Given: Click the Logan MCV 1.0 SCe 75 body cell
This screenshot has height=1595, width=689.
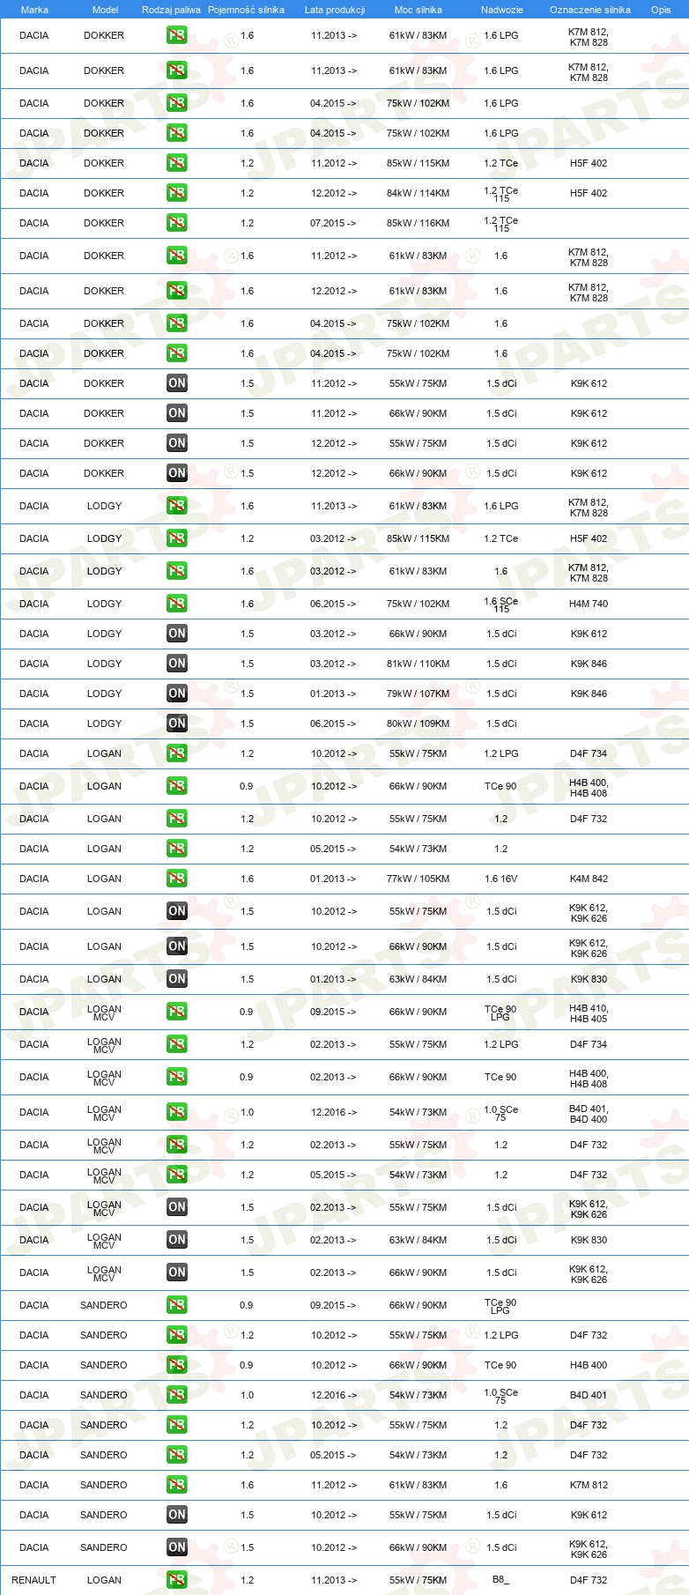Looking at the screenshot, I should click(x=500, y=1113).
